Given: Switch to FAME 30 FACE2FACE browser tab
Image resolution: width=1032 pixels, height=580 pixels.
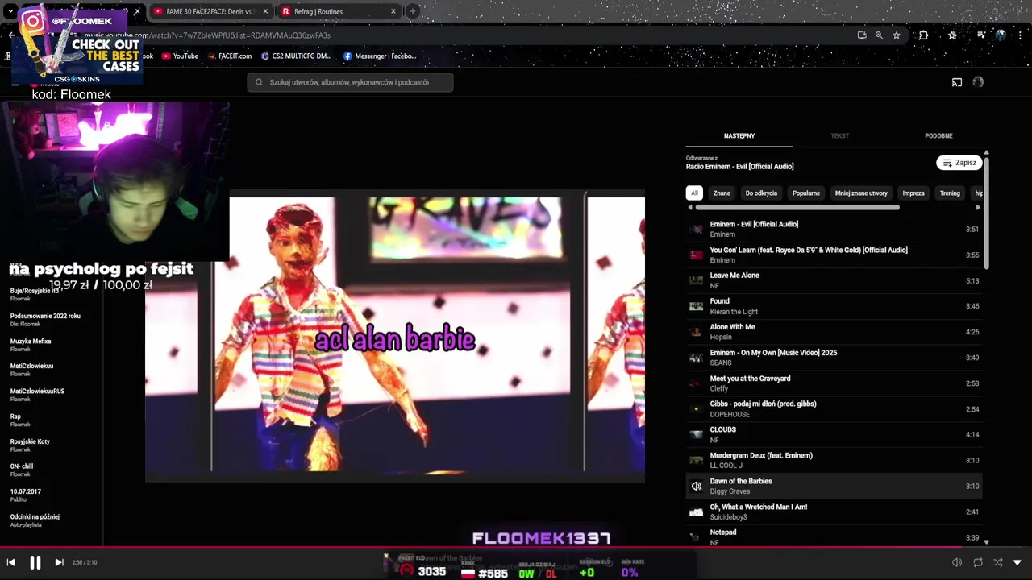Looking at the screenshot, I should (210, 11).
